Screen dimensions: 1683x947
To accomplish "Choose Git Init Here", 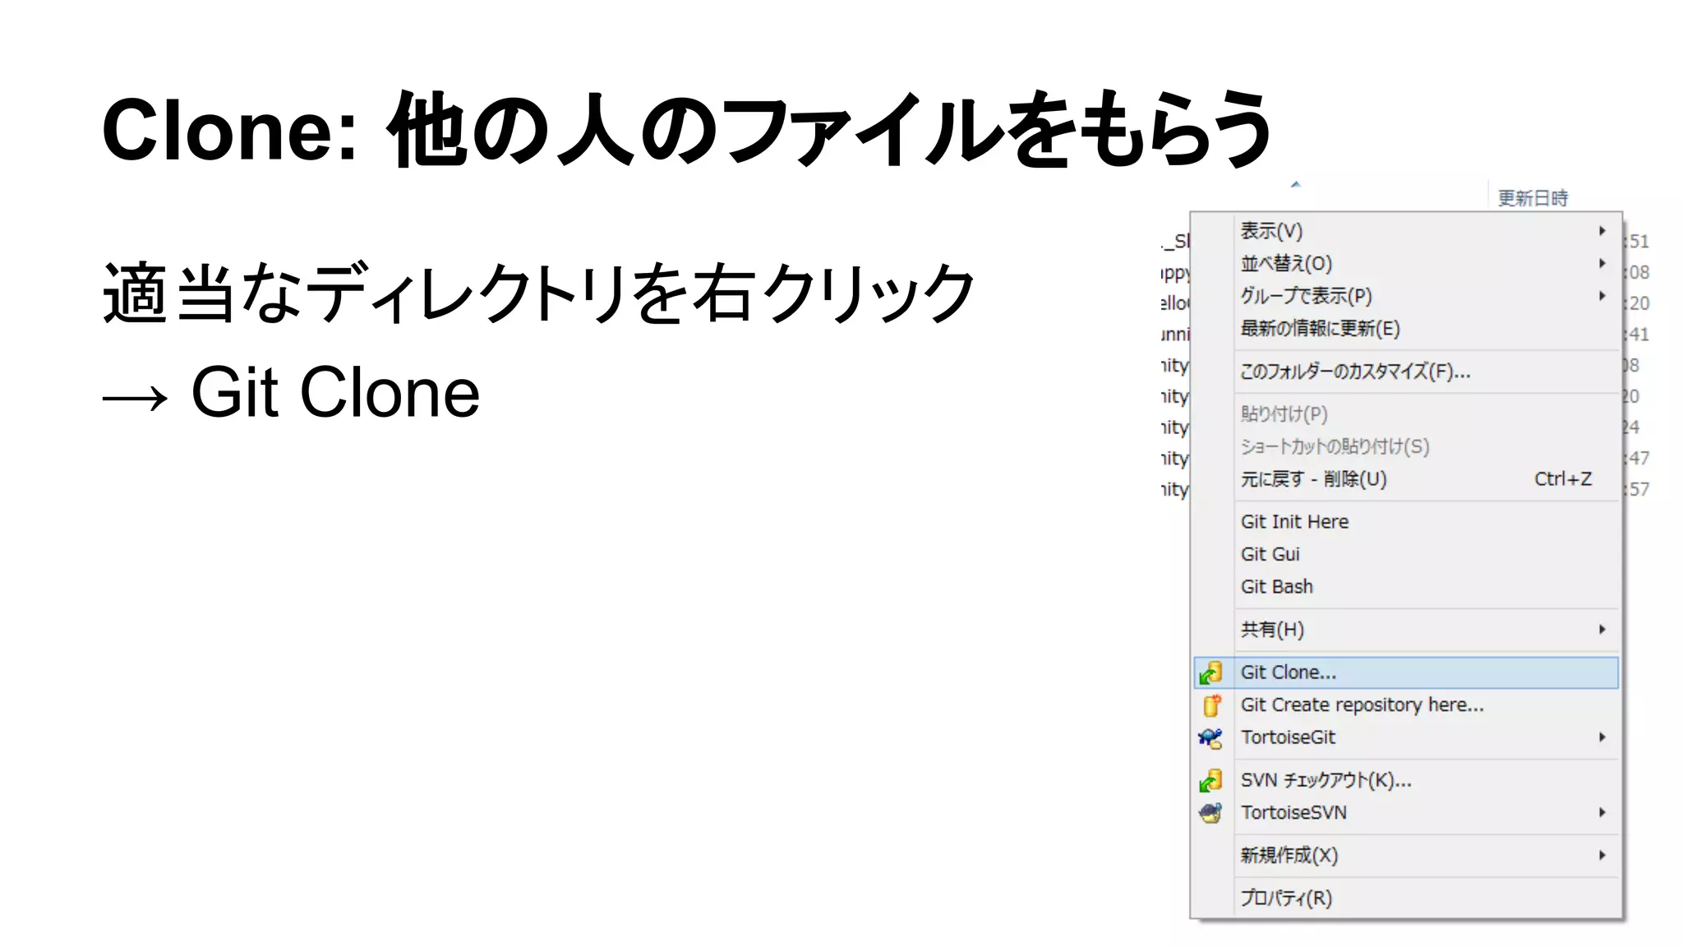I will click(1406, 522).
